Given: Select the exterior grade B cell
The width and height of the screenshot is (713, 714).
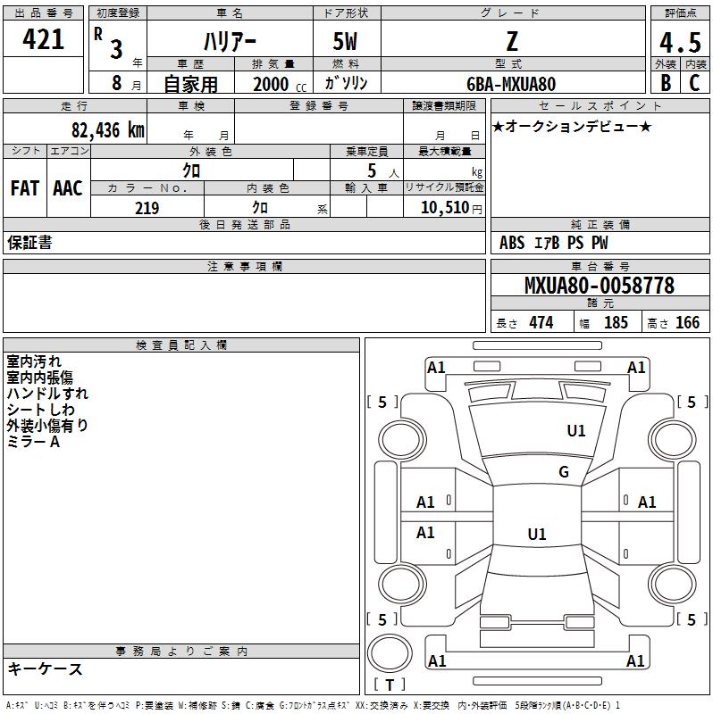Looking at the screenshot, I should [665, 83].
